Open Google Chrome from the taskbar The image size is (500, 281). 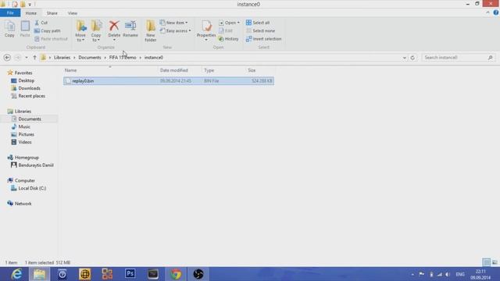[176, 274]
